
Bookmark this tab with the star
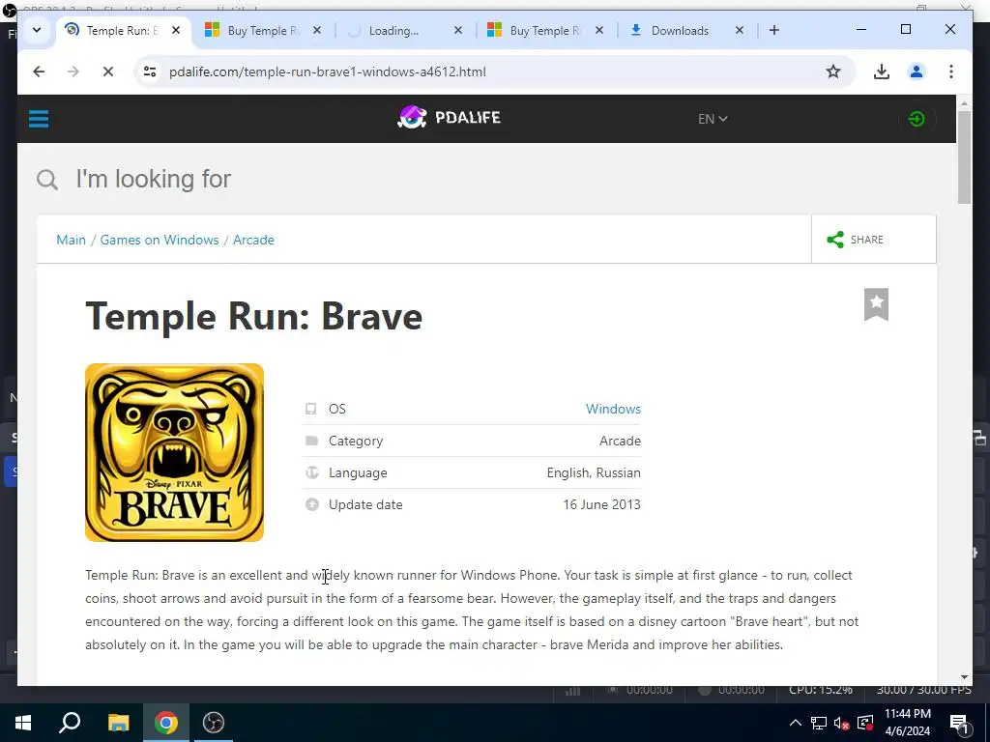[x=833, y=71]
